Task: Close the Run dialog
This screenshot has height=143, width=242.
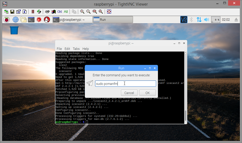Action: 155,68
